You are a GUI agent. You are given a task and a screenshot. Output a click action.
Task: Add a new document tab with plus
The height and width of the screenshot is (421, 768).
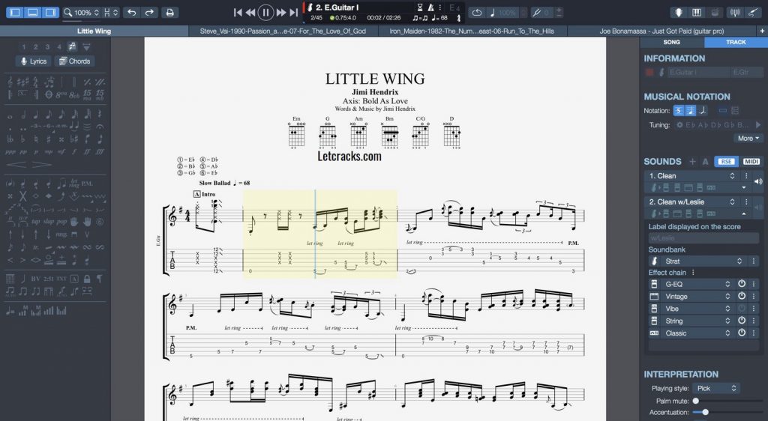762,31
